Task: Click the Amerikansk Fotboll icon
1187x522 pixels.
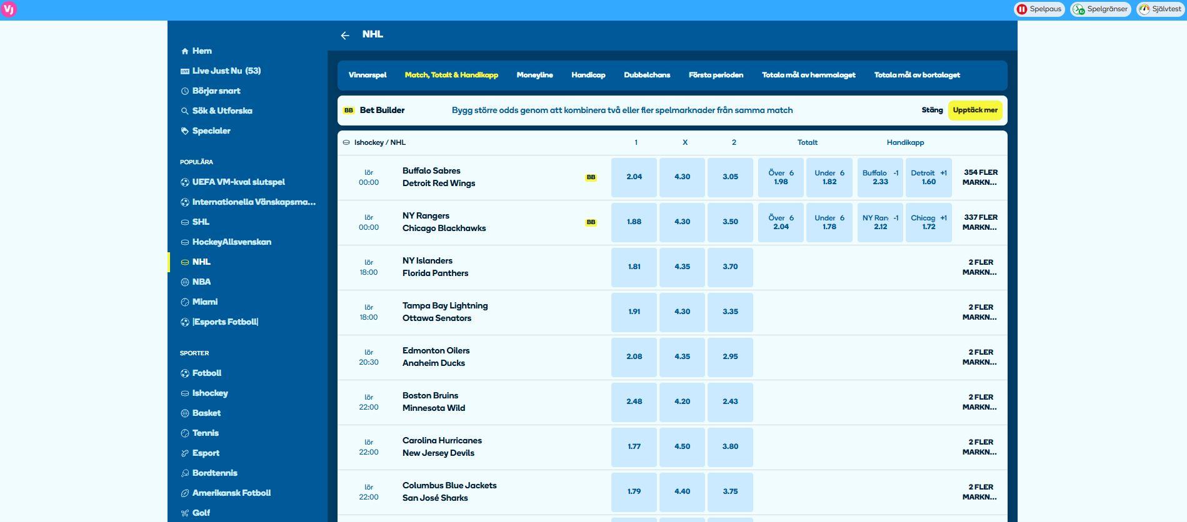Action: tap(184, 493)
